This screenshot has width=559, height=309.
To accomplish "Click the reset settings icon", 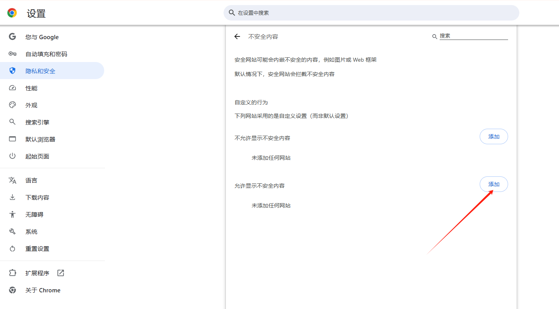I will pos(12,249).
